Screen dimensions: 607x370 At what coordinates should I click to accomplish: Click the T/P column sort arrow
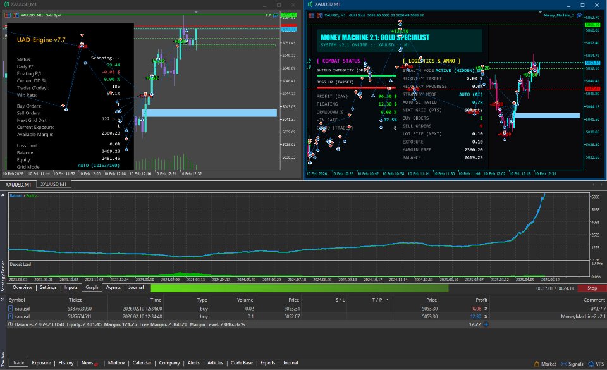click(387, 300)
